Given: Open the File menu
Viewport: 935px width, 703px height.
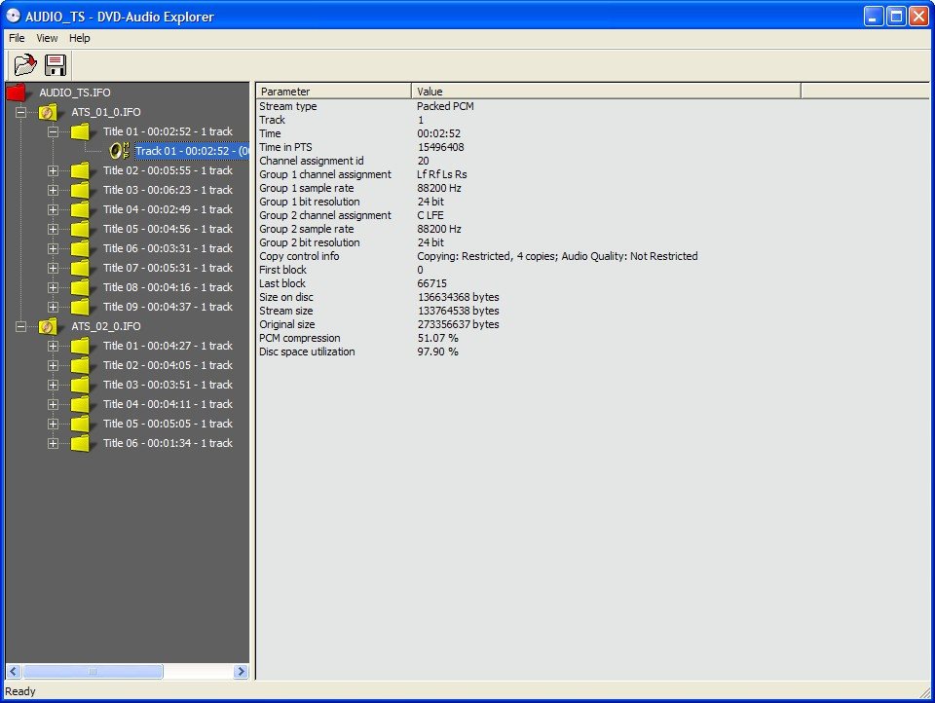Looking at the screenshot, I should pyautogui.click(x=17, y=38).
